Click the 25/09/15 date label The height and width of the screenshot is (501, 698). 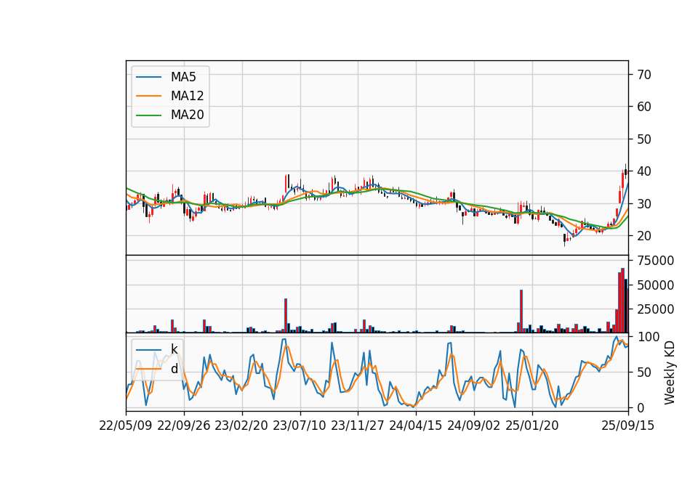pos(628,425)
